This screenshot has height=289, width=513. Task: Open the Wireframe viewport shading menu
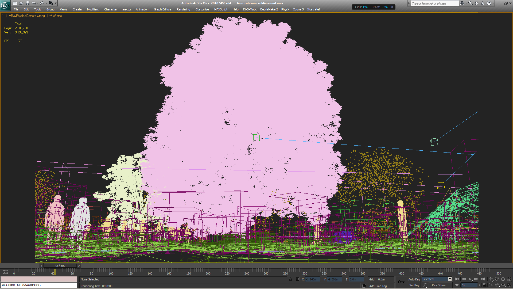click(x=55, y=16)
